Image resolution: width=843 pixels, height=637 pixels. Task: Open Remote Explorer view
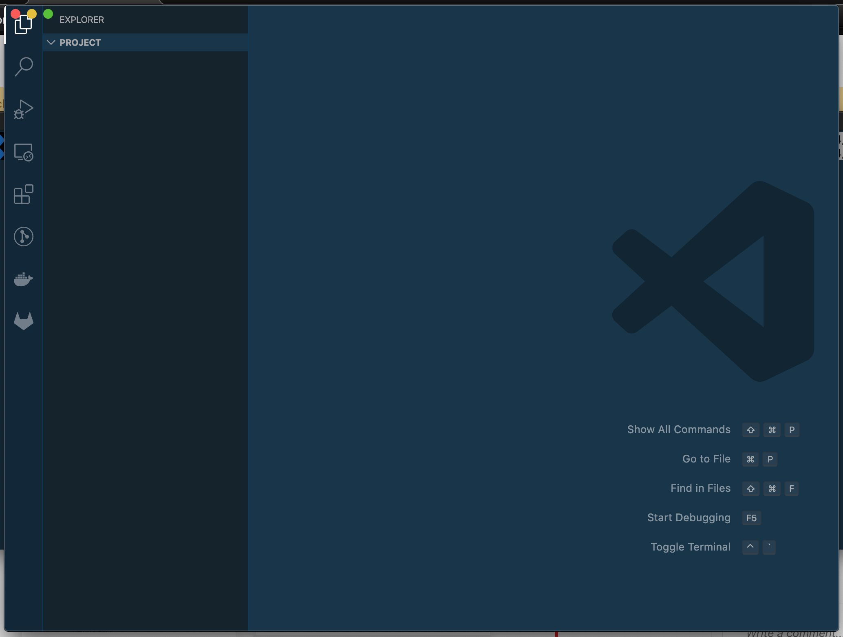pyautogui.click(x=24, y=152)
